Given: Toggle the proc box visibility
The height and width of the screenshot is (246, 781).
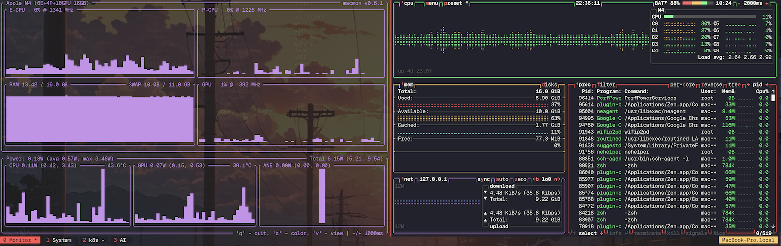Looking at the screenshot, I should coord(583,85).
